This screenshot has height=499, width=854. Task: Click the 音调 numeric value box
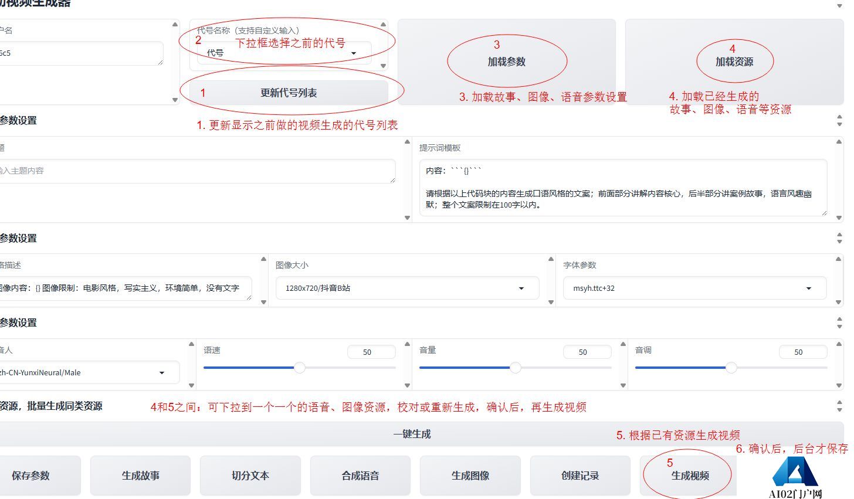pos(803,352)
